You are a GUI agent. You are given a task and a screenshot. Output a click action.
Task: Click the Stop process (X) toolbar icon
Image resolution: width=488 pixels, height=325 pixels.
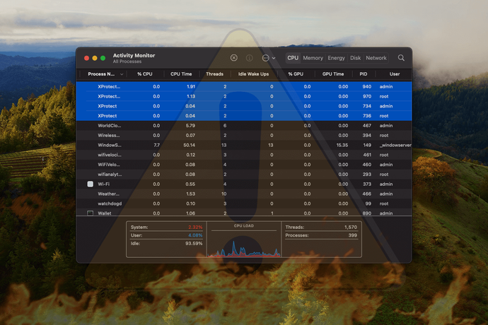234,58
